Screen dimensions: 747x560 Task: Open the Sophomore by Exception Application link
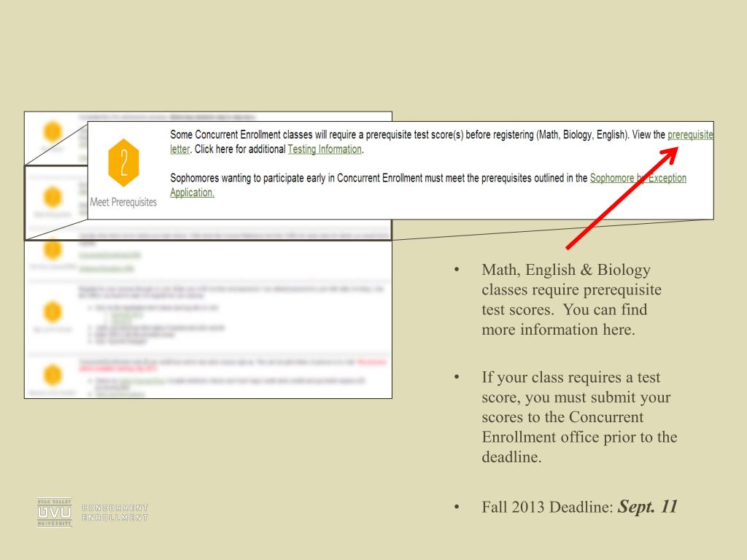(638, 179)
